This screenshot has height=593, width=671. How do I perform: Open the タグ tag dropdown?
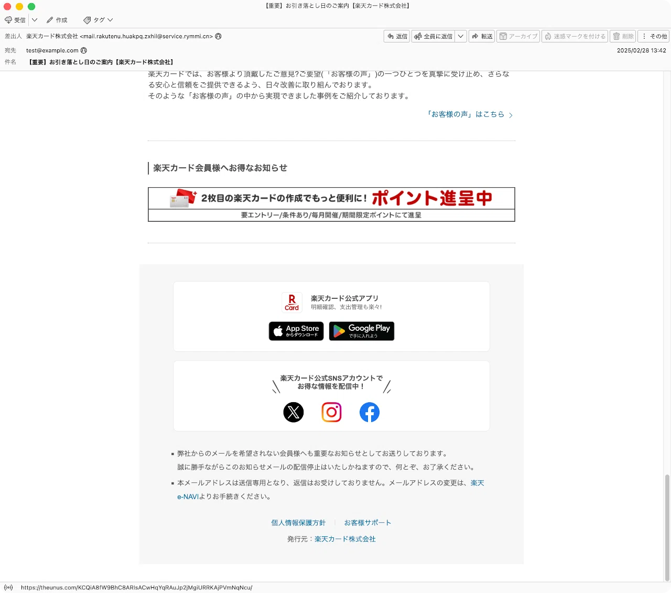pos(98,20)
